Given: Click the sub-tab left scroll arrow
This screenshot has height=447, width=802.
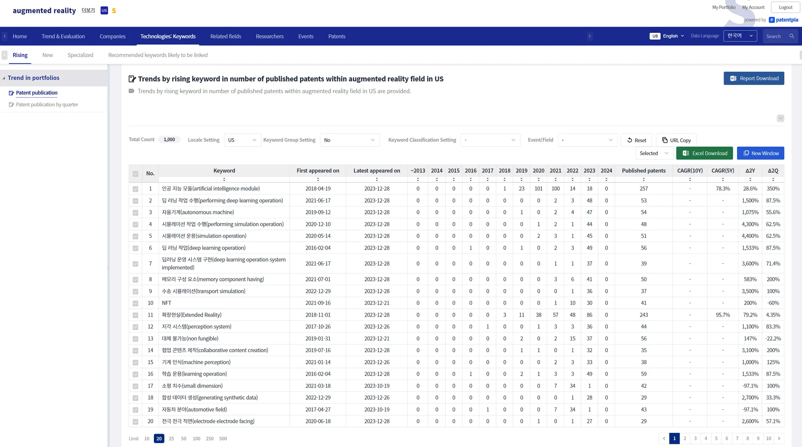Looking at the screenshot, I should pos(4,55).
